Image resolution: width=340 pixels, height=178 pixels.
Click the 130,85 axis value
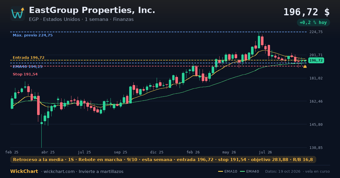tap(316, 148)
